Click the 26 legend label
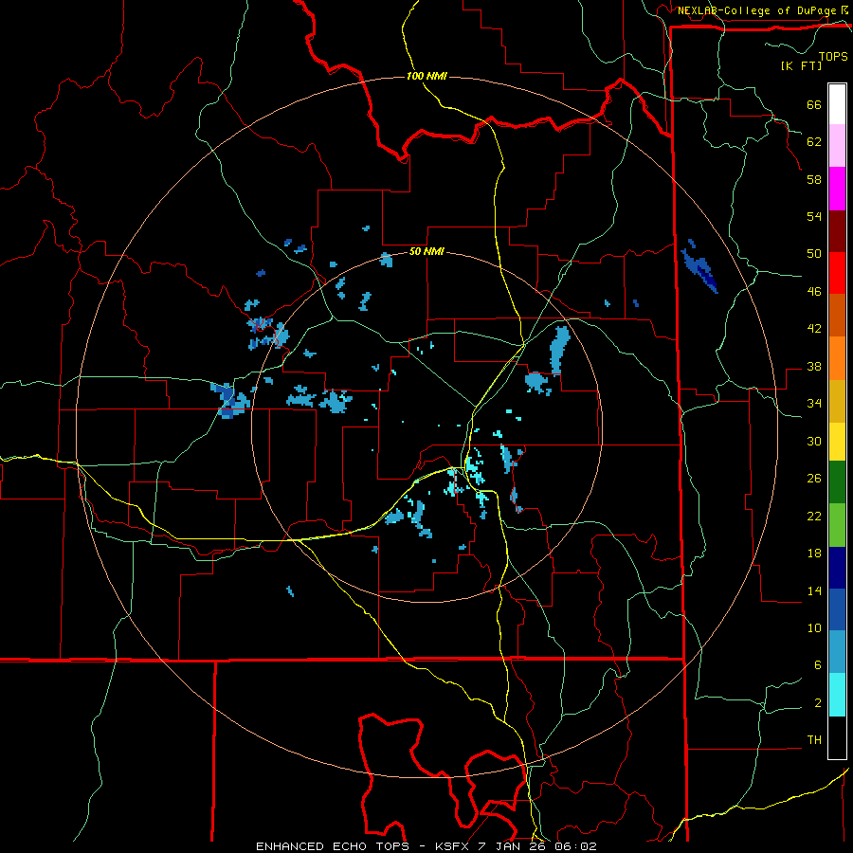 point(814,479)
